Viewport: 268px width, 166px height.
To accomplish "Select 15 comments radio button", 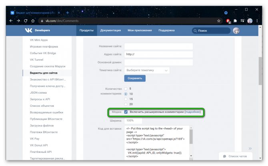I will (x=126, y=99).
